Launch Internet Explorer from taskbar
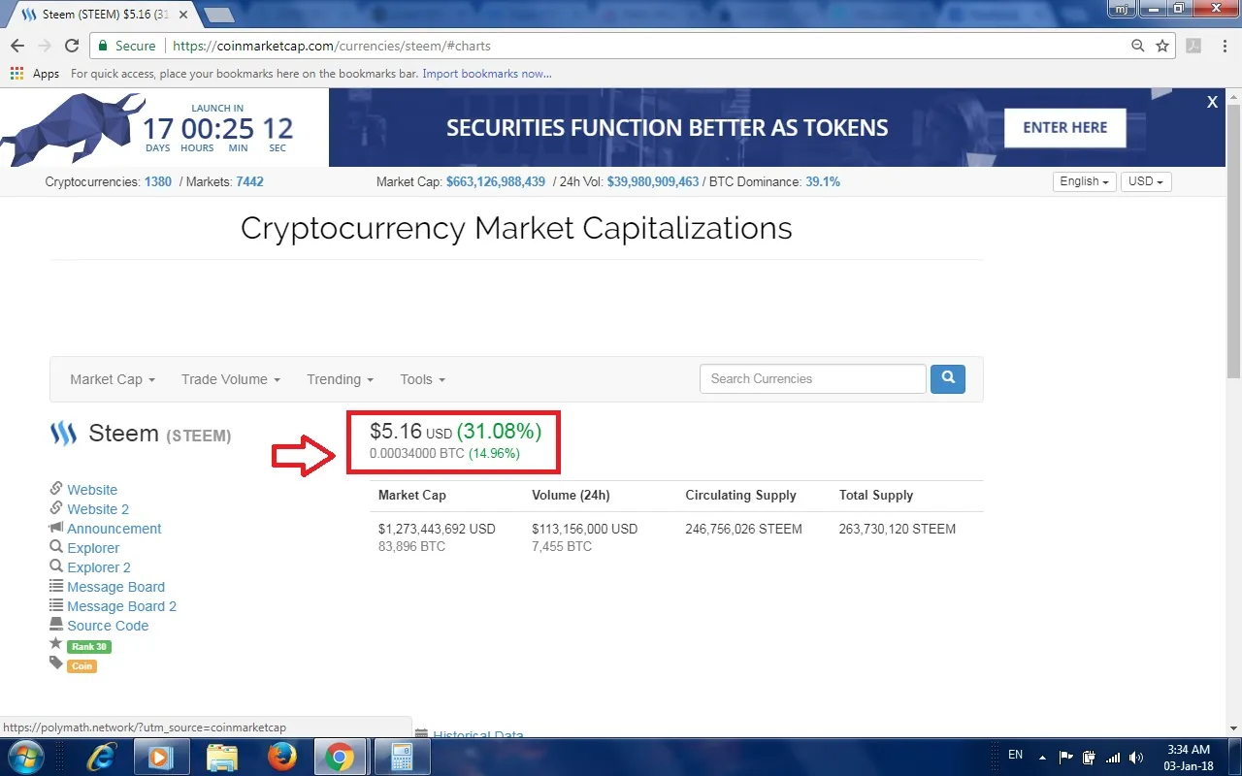This screenshot has height=776, width=1242. pos(102,757)
